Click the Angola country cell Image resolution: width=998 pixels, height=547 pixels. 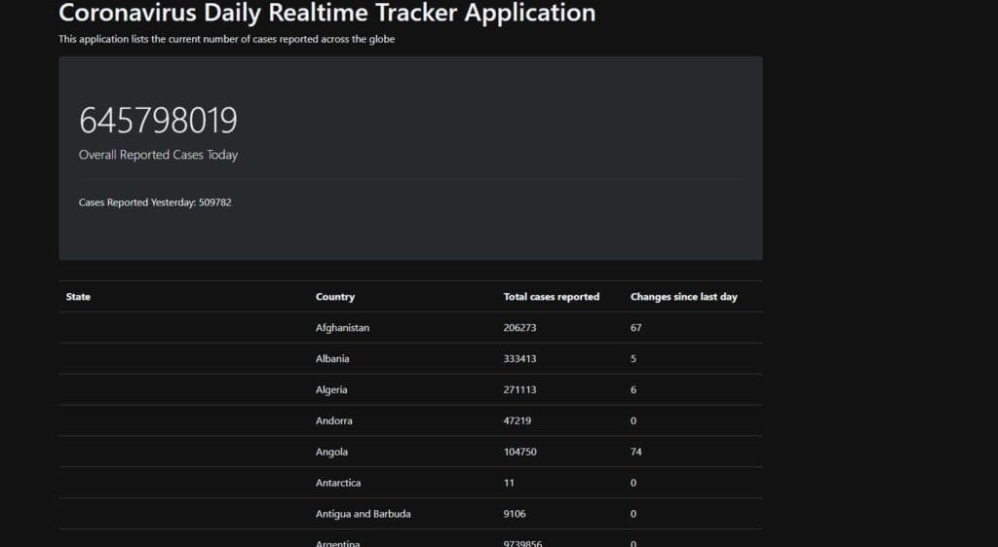coord(331,453)
